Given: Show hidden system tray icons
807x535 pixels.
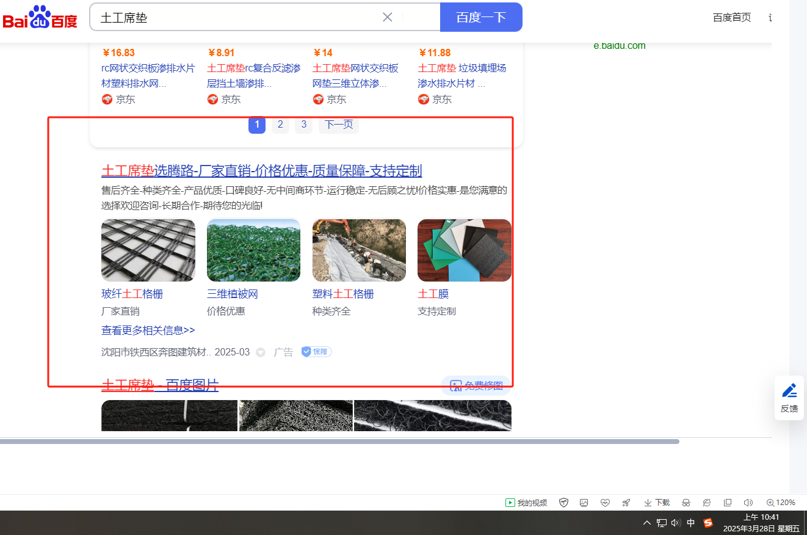Looking at the screenshot, I should click(647, 523).
